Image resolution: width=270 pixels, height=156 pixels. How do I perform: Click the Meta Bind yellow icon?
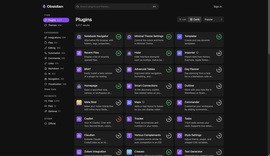[x=79, y=102]
